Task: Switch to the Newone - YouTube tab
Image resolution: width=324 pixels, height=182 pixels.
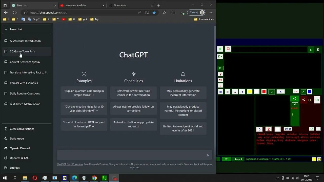Action: [x=83, y=5]
